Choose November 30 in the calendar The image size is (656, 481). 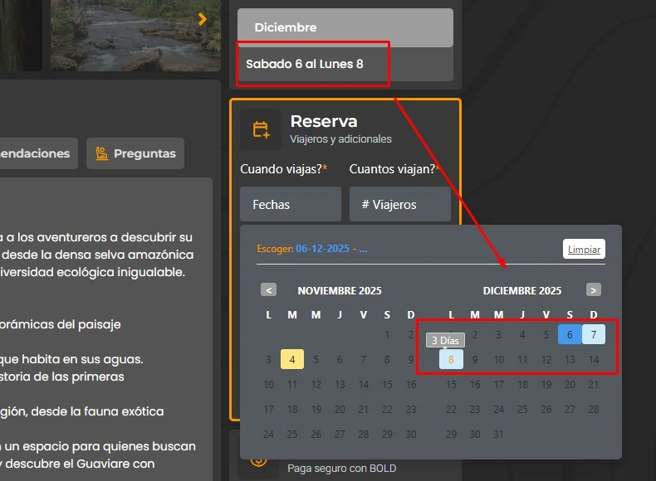tap(410, 435)
